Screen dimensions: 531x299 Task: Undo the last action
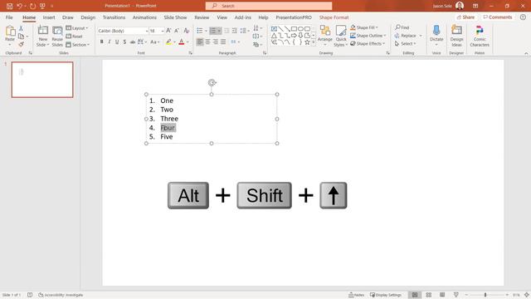(19, 6)
